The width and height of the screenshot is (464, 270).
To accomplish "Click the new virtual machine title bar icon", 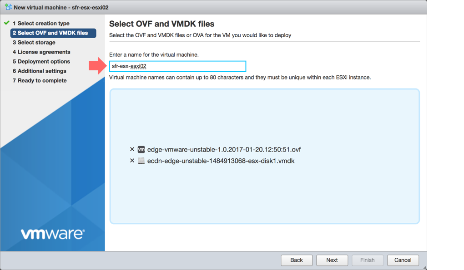I will point(8,7).
